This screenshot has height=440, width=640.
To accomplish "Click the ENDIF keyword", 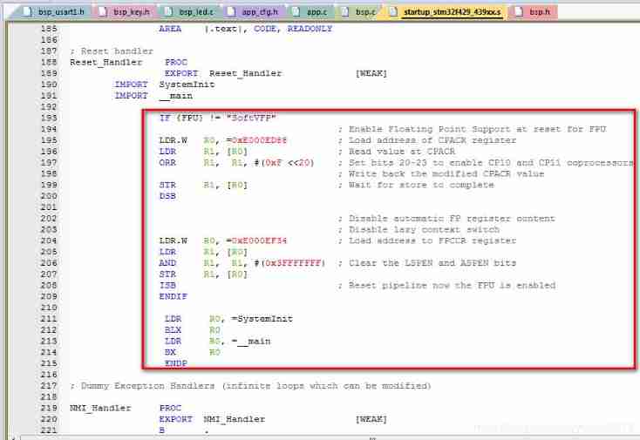I will (173, 296).
